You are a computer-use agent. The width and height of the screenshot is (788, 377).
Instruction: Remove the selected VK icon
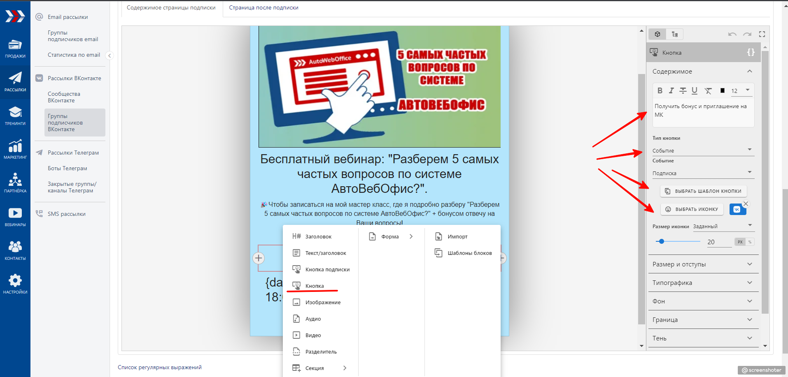pyautogui.click(x=746, y=204)
